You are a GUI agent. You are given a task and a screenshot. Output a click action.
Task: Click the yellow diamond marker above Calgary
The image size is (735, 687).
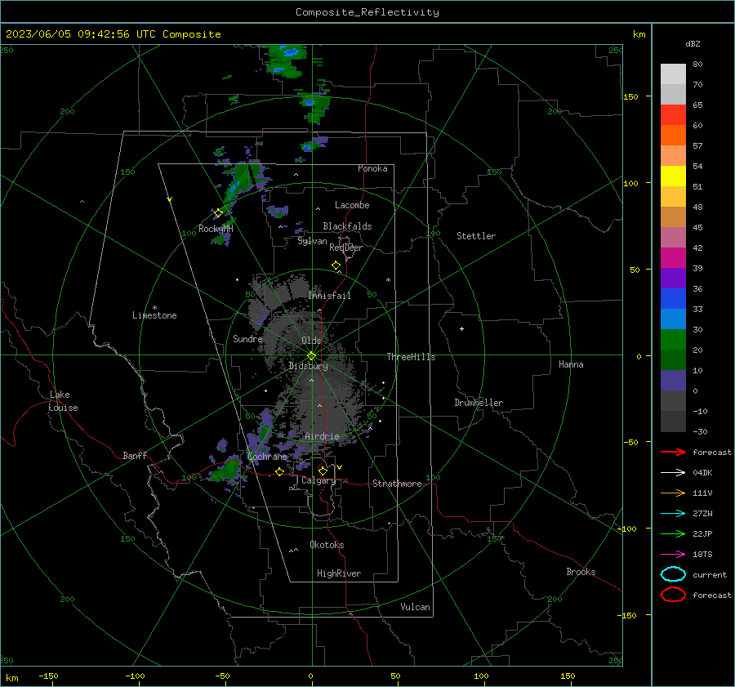click(x=323, y=471)
